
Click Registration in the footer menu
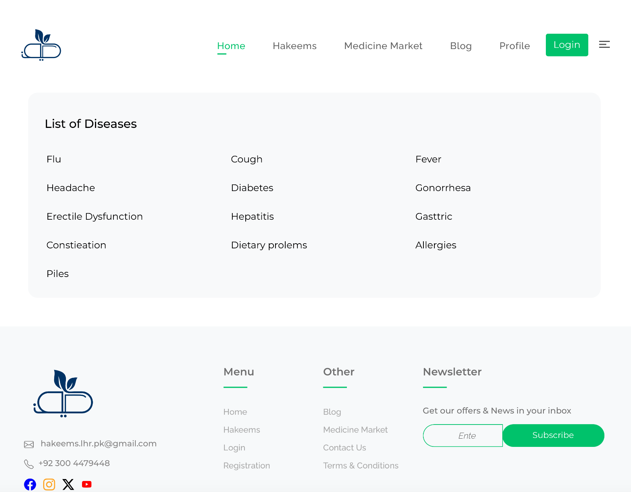pos(246,466)
